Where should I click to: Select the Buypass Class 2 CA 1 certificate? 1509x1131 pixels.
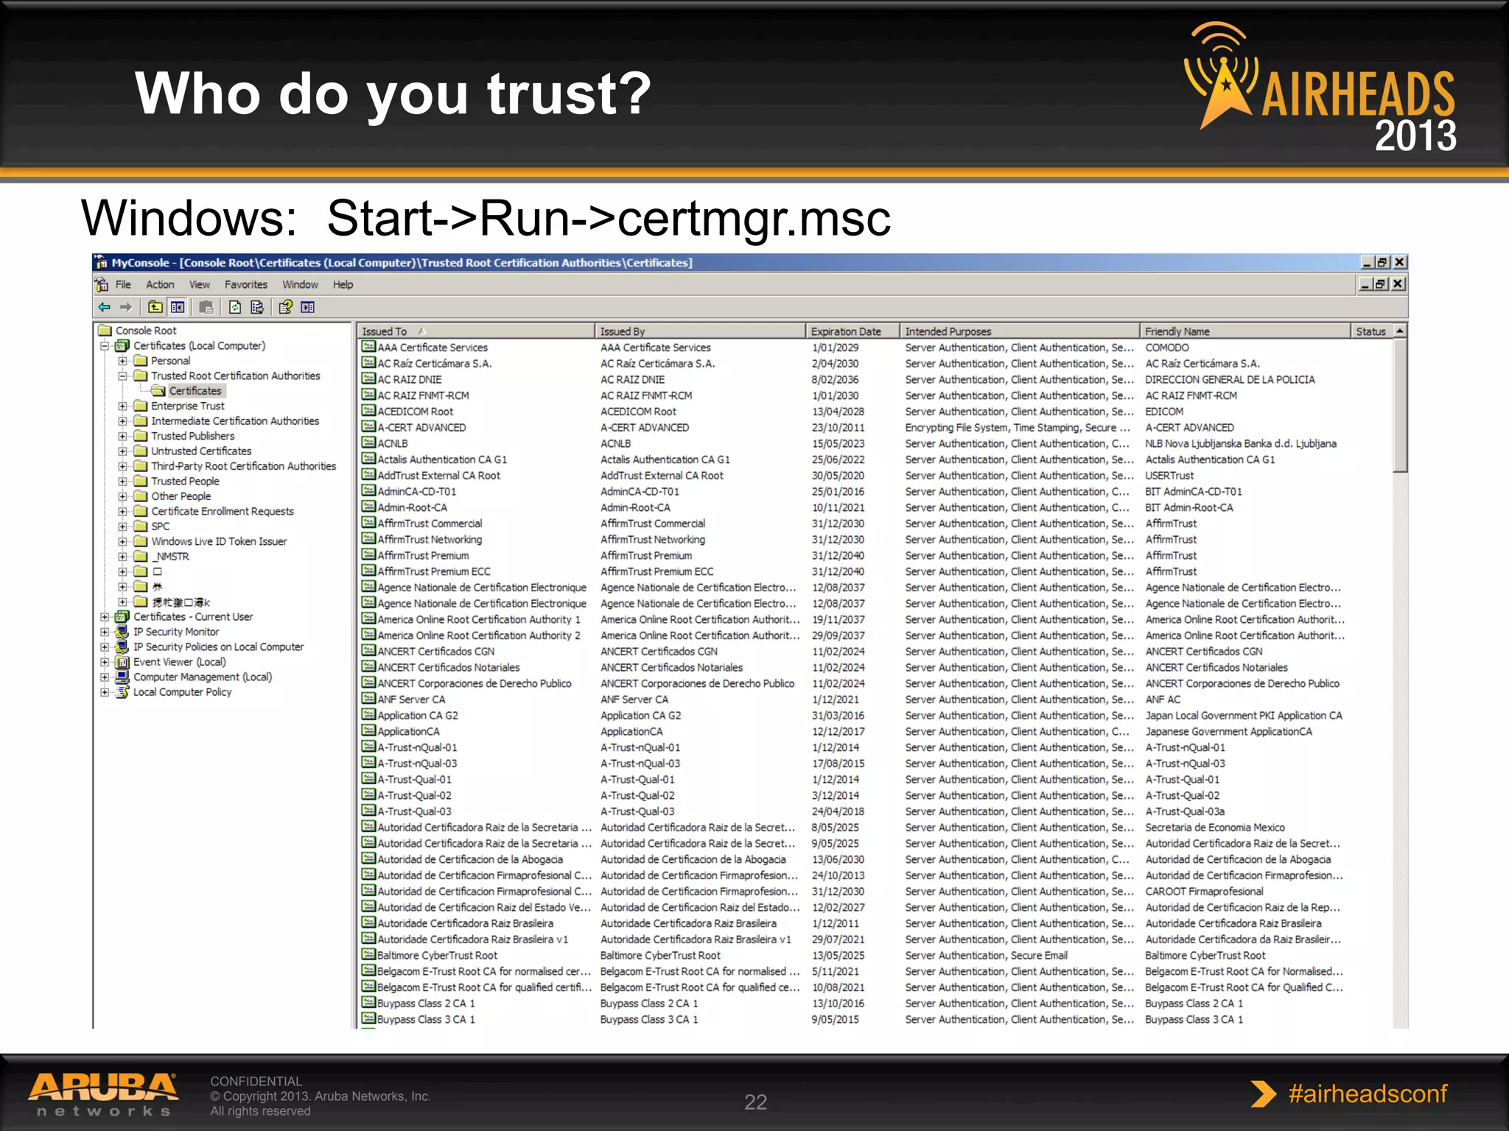(426, 1003)
